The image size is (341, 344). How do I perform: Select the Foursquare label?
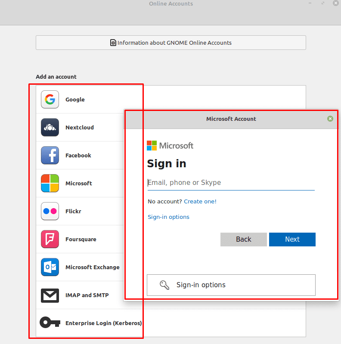(81, 240)
